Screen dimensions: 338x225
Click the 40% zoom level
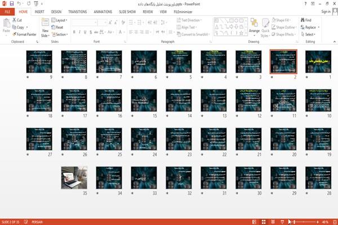point(325,222)
